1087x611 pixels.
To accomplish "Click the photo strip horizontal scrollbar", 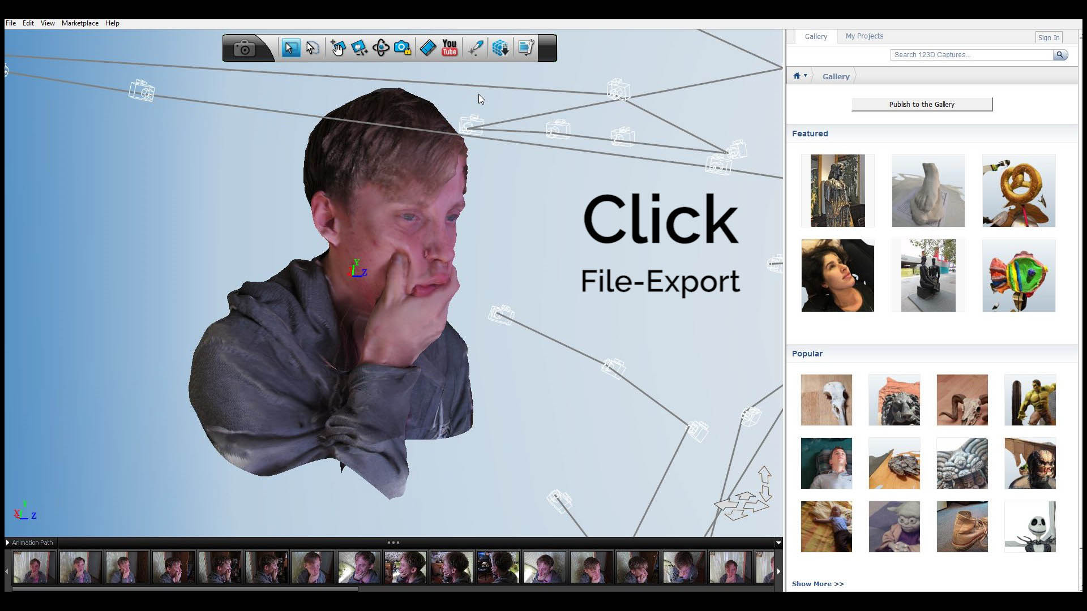I will tap(185, 588).
